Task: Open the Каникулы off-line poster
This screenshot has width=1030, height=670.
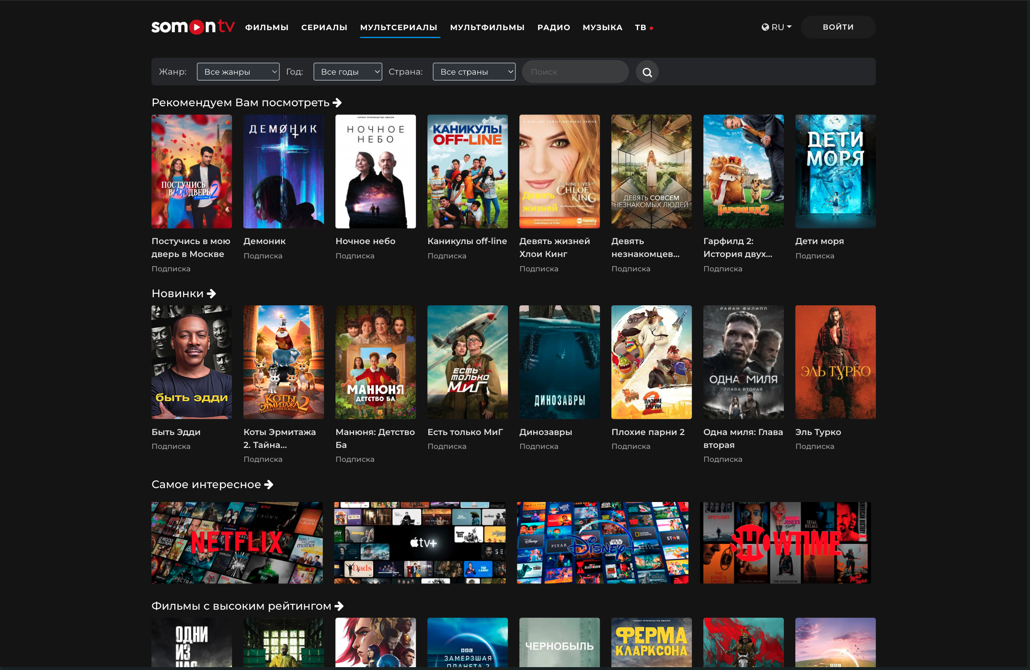Action: point(468,171)
